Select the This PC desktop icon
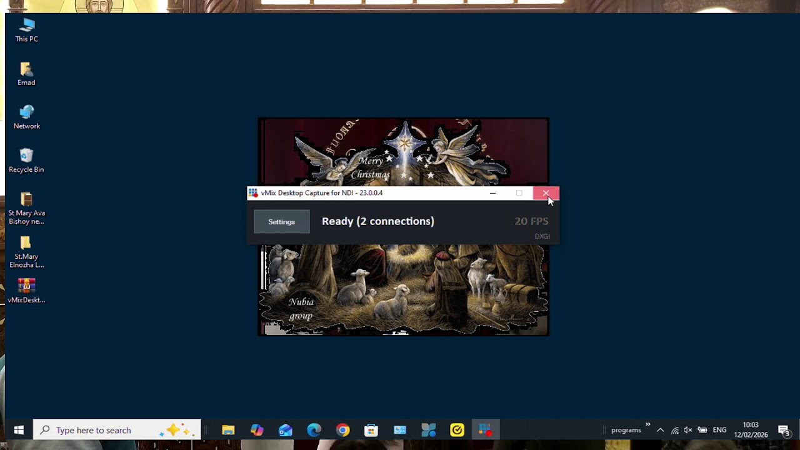 [27, 30]
